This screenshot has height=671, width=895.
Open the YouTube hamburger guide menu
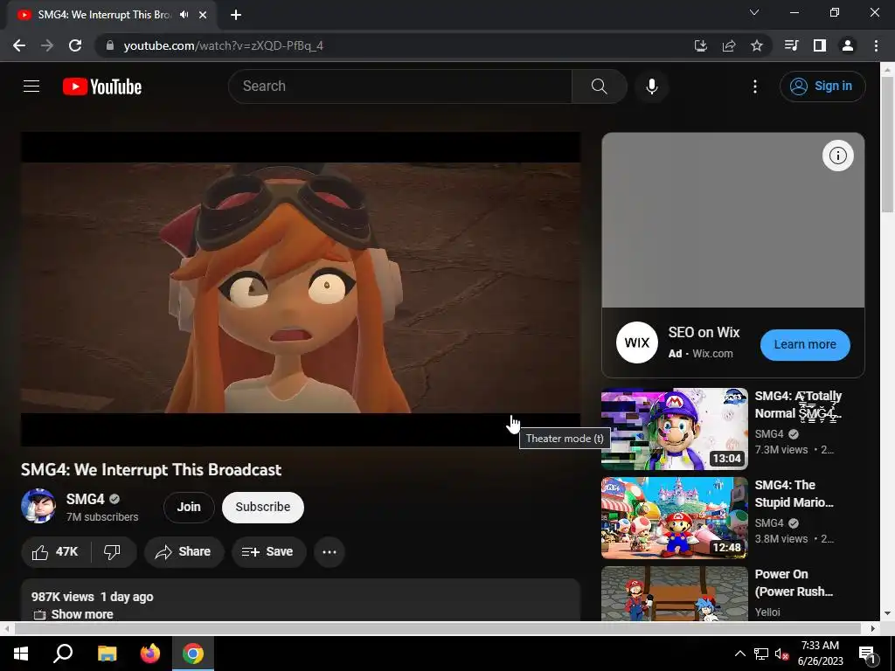[x=31, y=86]
